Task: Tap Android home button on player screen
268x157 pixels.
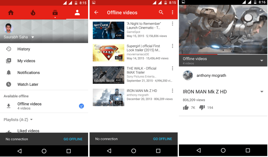Action: click(x=223, y=150)
